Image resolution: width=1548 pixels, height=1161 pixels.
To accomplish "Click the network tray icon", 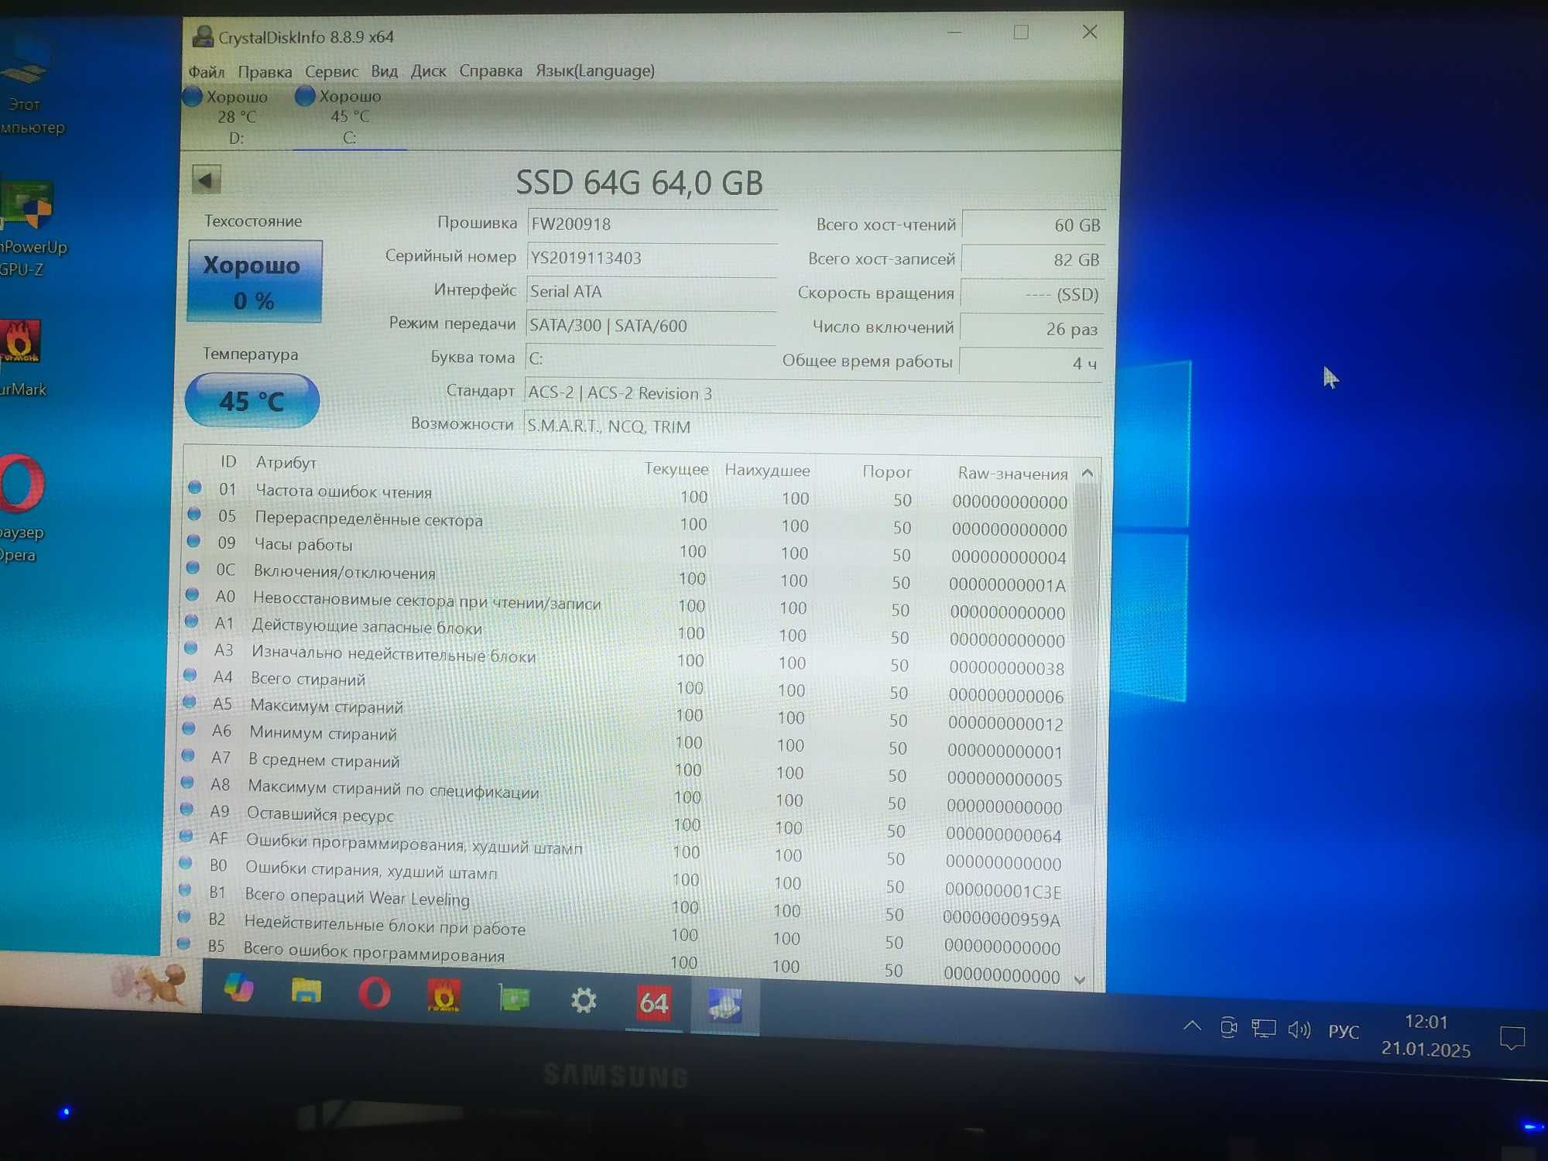I will click(x=1263, y=1028).
